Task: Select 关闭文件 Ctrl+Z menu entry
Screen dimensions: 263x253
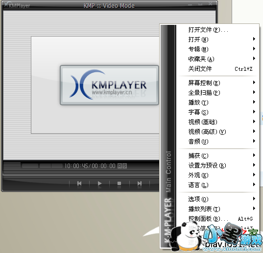Action: 217,69
